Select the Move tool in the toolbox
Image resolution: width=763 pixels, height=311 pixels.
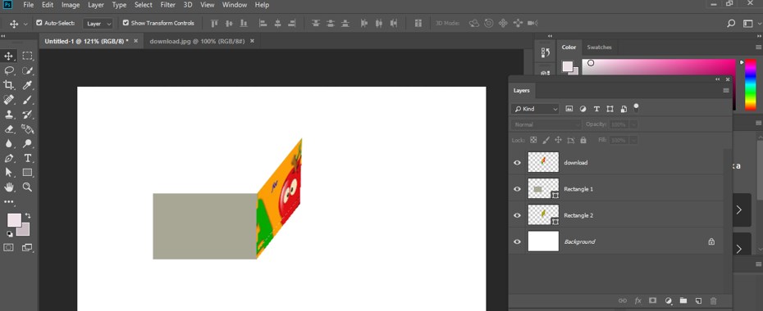(x=9, y=56)
